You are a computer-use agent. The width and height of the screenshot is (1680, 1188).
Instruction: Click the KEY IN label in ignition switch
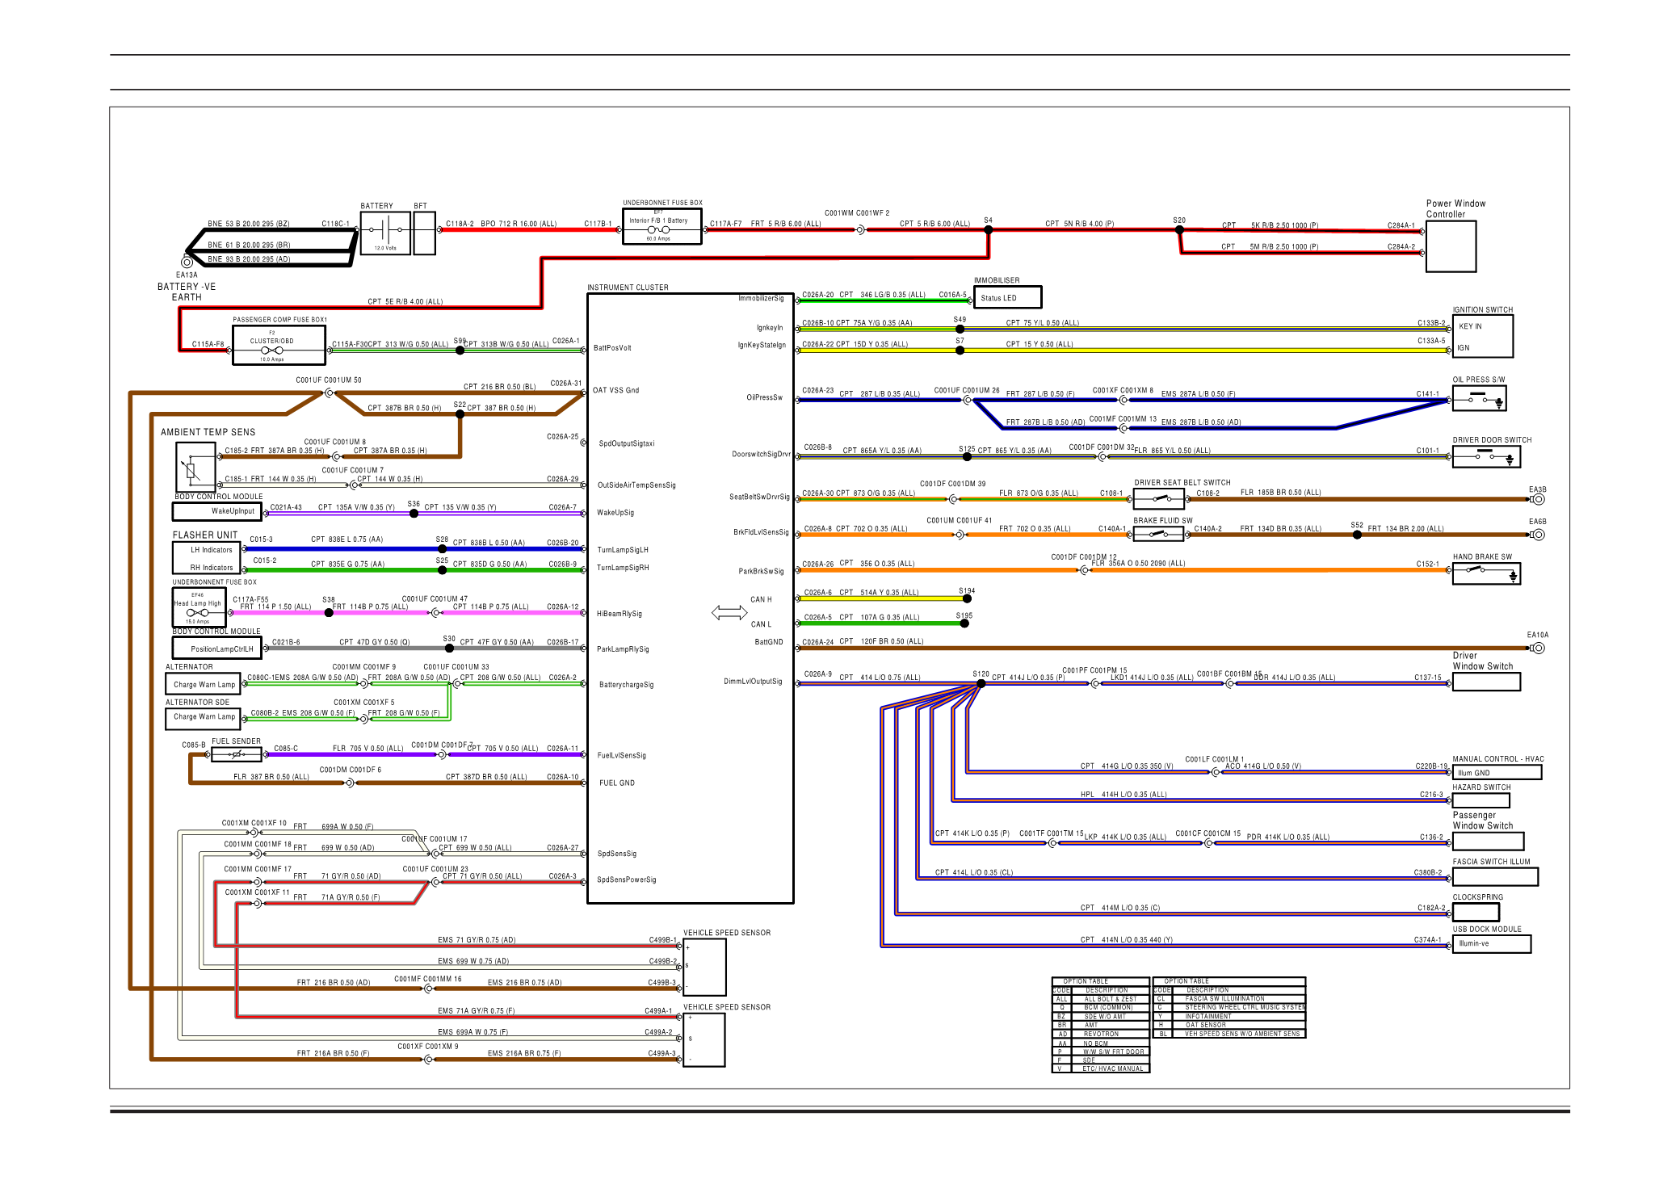pos(1470,326)
